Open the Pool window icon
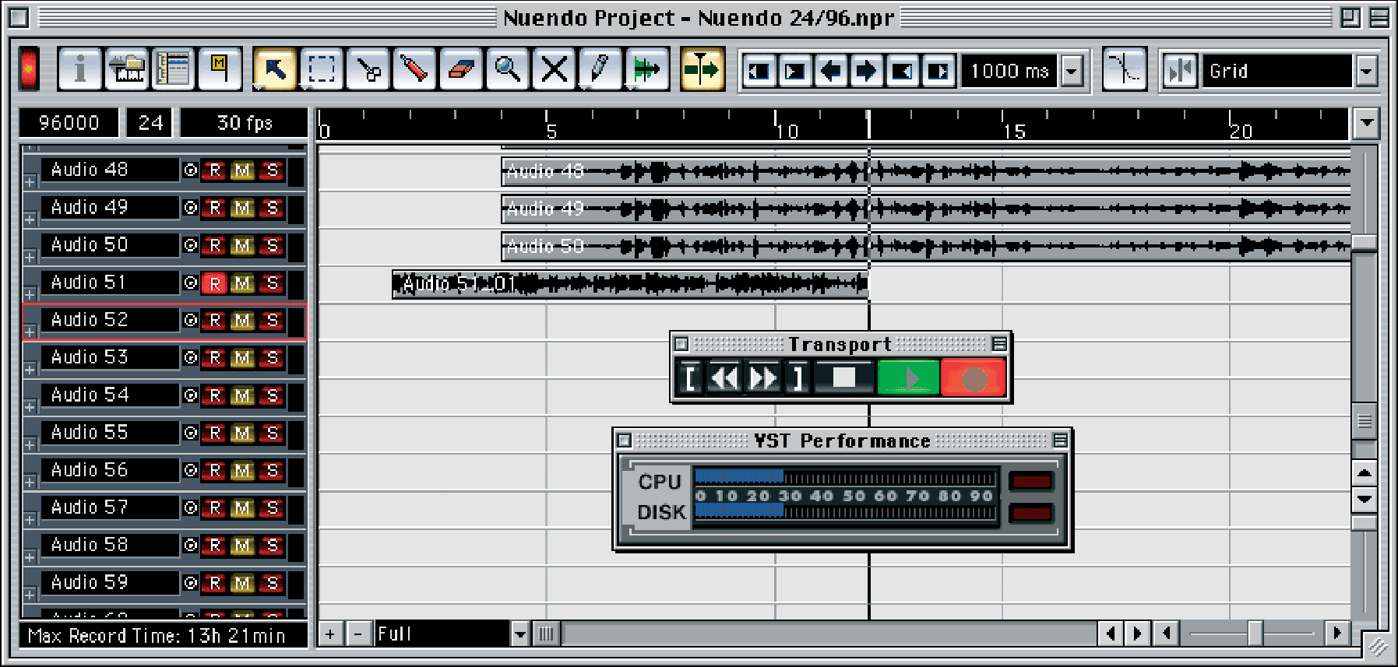The height and width of the screenshot is (667, 1398). click(126, 70)
